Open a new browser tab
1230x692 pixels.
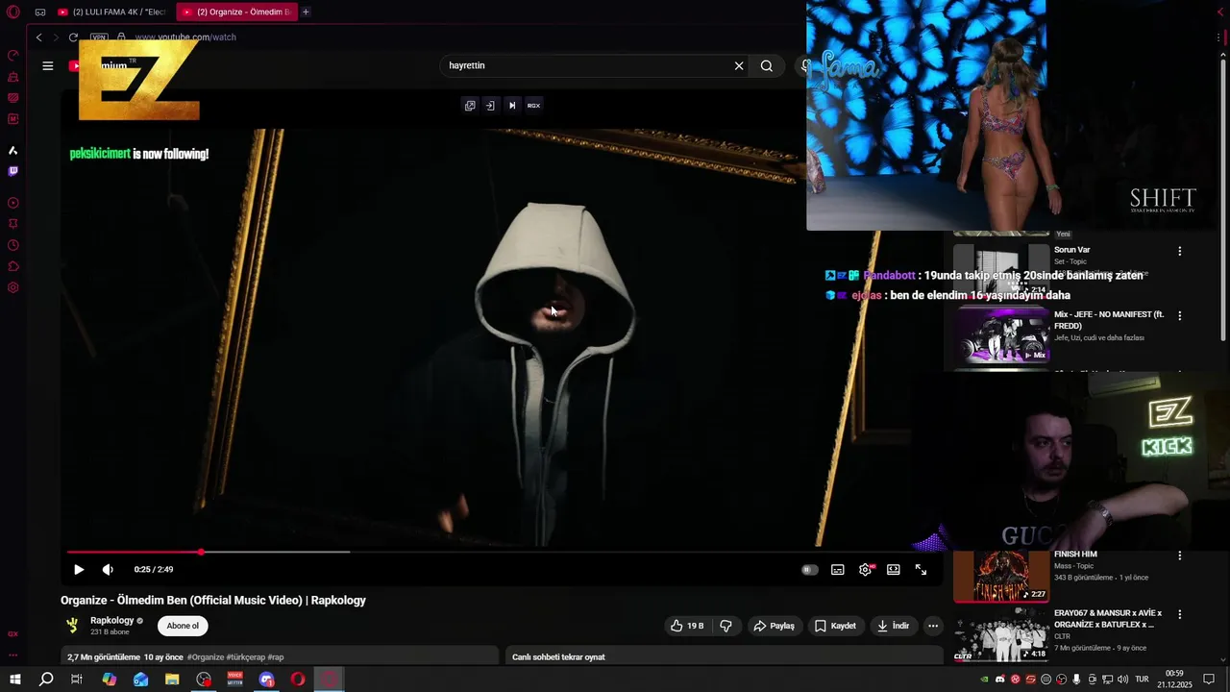tap(306, 12)
